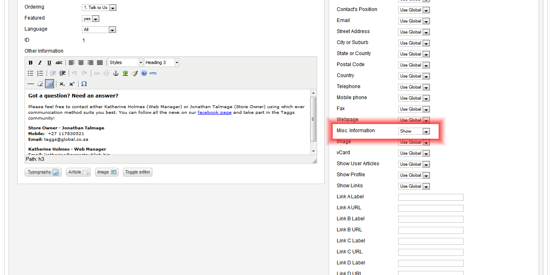Screen dimensions: 552x275
Task: Align editor text right
Action: point(90,63)
